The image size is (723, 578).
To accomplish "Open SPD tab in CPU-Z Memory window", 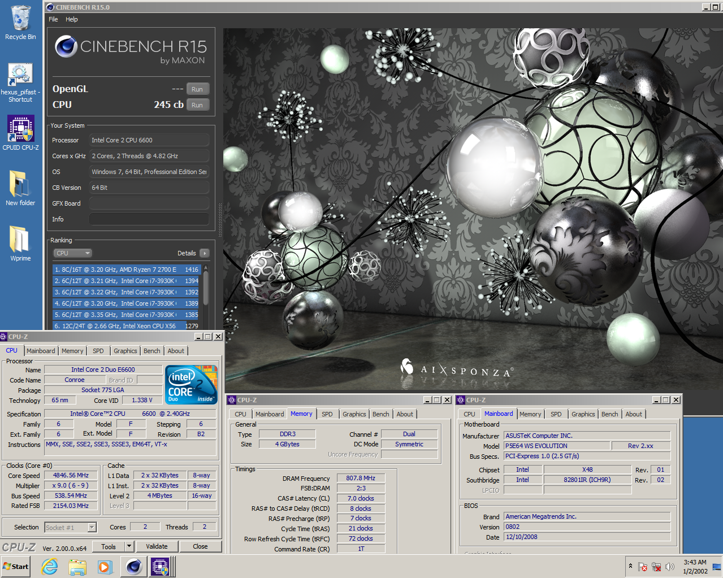I will coord(327,414).
